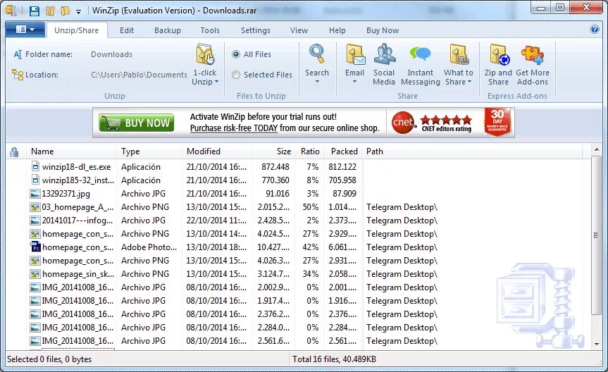
Task: Sort file list by Packed column
Action: [343, 151]
